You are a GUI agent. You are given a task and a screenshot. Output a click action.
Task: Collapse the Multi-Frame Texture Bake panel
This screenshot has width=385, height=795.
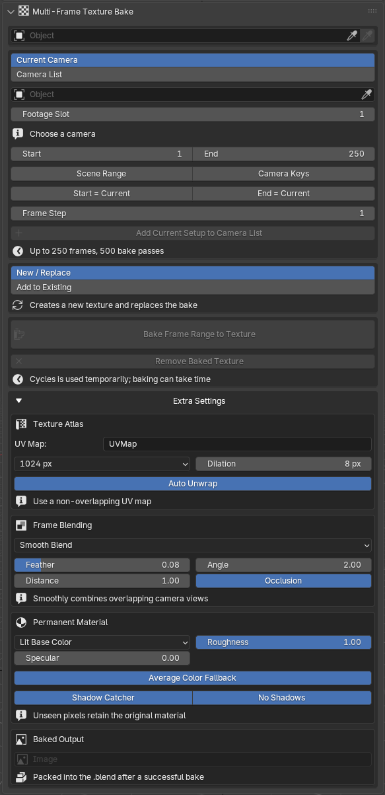[11, 11]
